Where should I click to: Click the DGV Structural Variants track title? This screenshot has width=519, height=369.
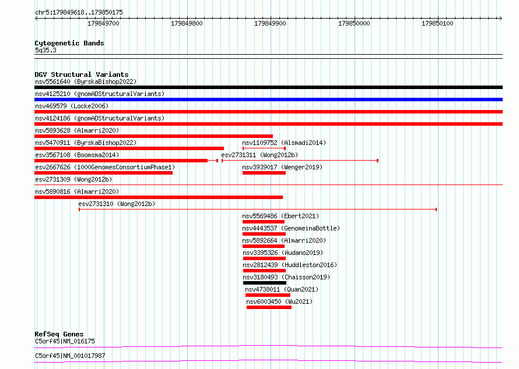coord(82,74)
